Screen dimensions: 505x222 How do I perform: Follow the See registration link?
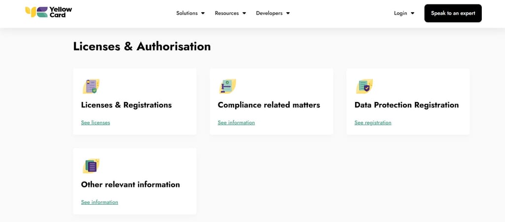[373, 123]
